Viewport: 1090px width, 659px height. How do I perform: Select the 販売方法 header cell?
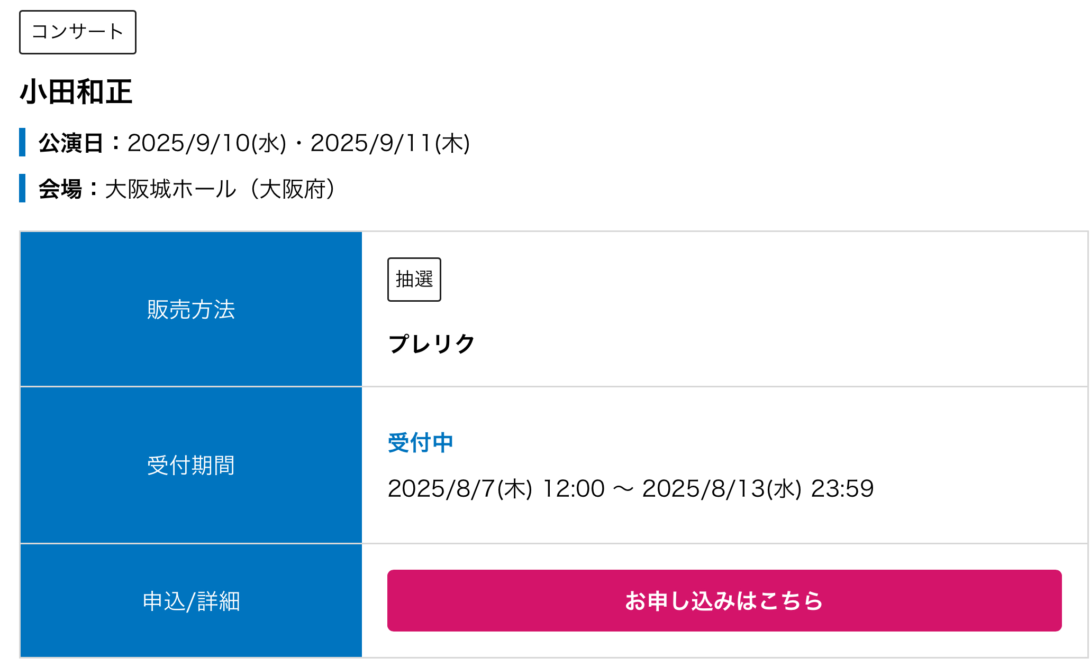(x=191, y=309)
